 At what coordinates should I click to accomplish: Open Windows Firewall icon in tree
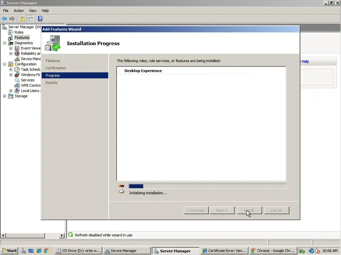pos(17,75)
